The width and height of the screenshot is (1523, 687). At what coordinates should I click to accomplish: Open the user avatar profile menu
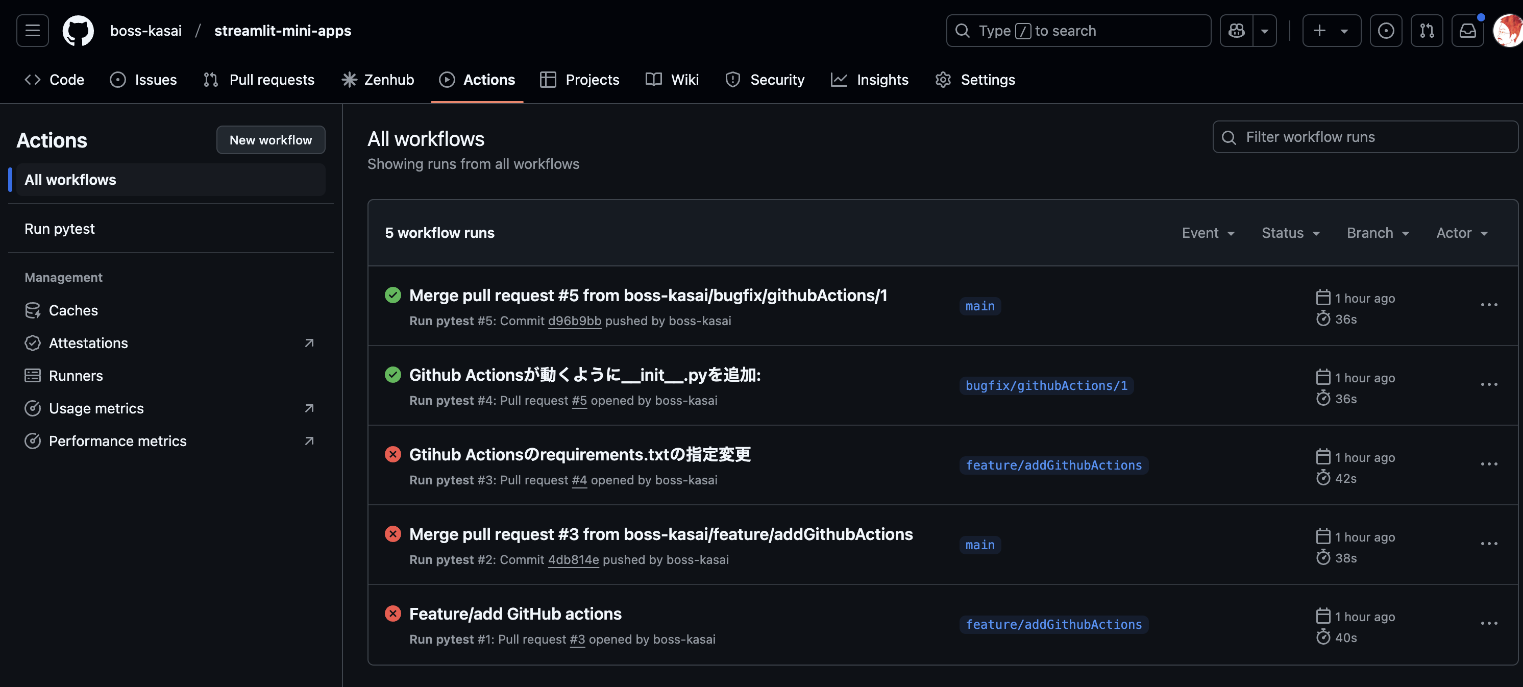click(x=1508, y=30)
